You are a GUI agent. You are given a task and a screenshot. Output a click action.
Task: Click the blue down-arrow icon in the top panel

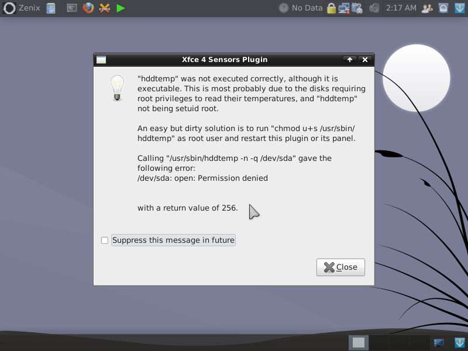(x=460, y=8)
